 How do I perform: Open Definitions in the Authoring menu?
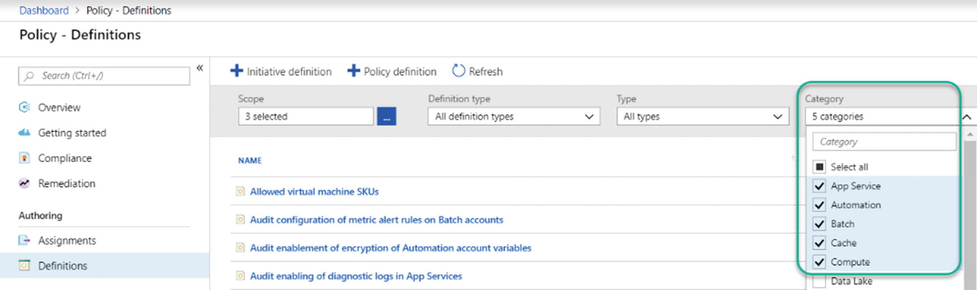[x=62, y=266]
